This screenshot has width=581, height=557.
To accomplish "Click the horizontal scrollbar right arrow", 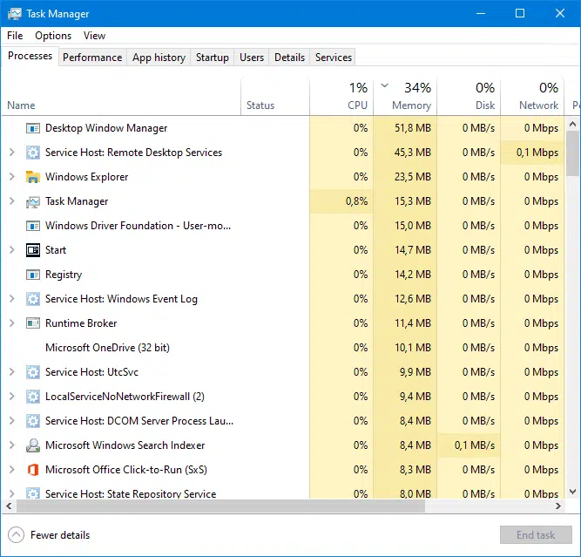I will [558, 506].
